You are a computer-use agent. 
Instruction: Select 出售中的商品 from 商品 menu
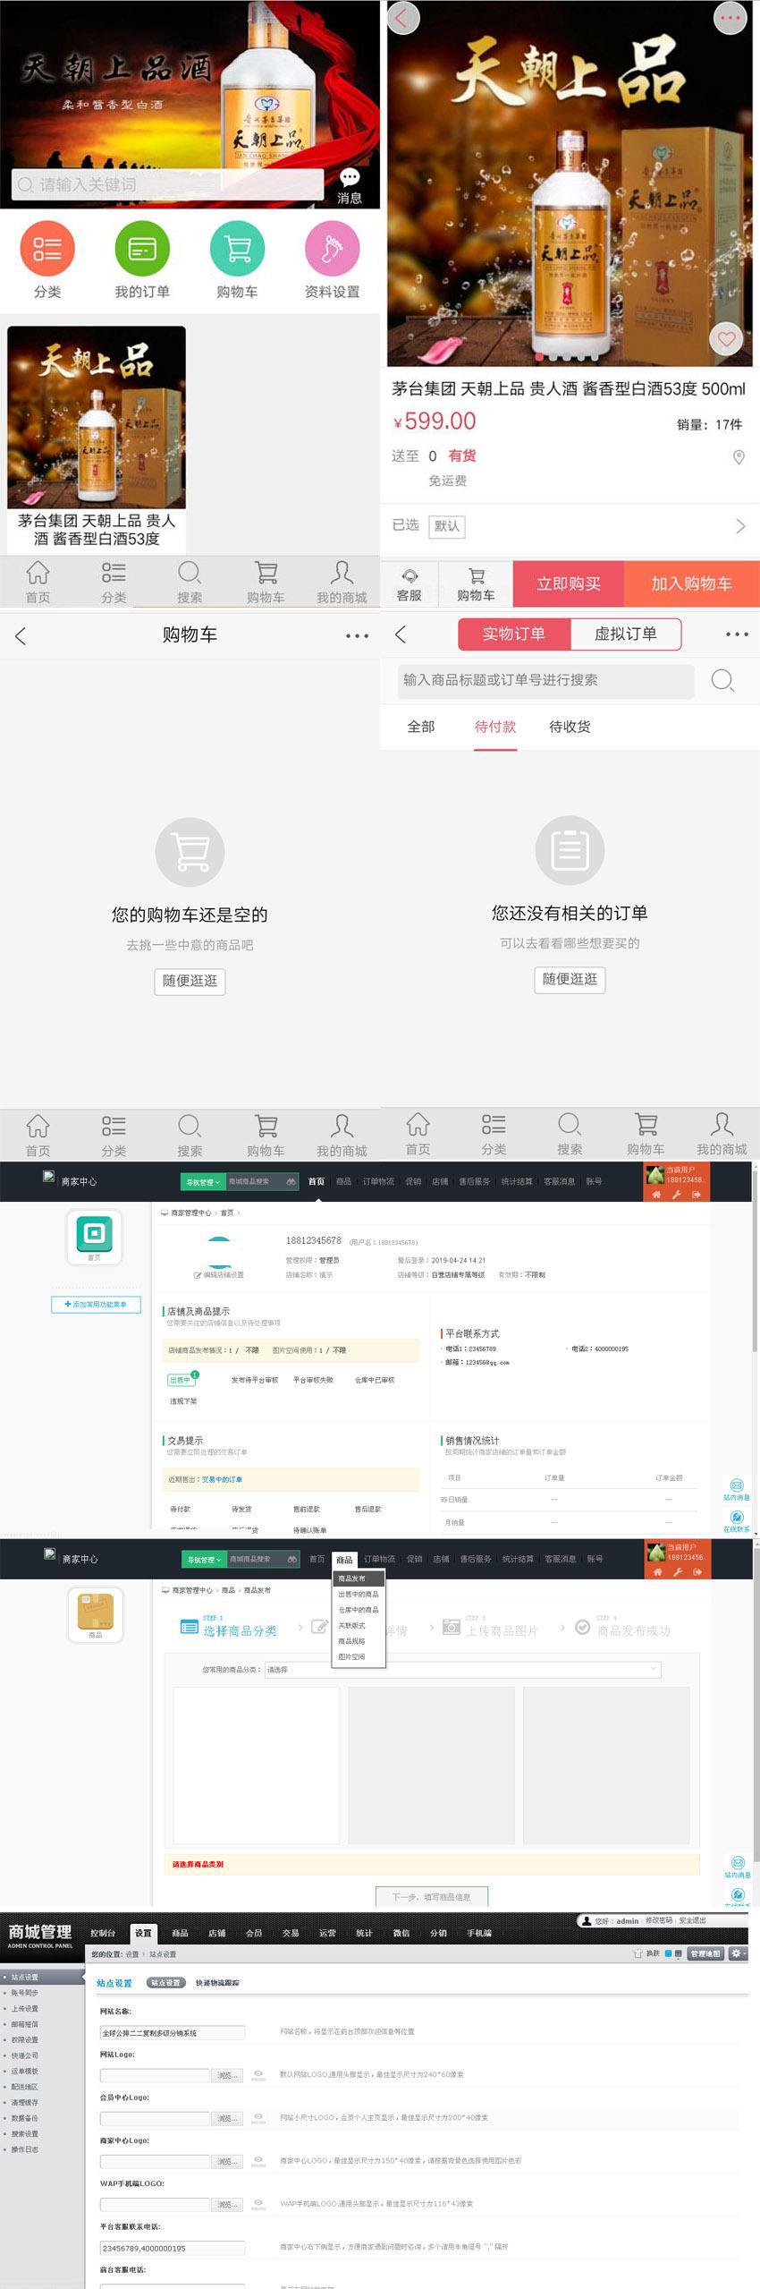pos(359,1594)
